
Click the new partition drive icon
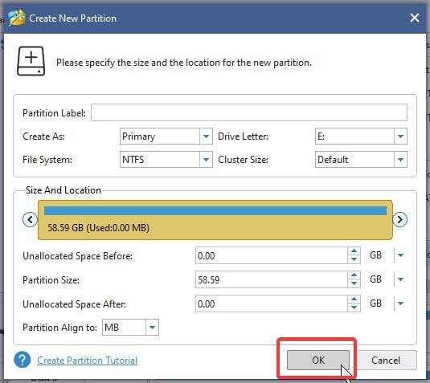(31, 61)
